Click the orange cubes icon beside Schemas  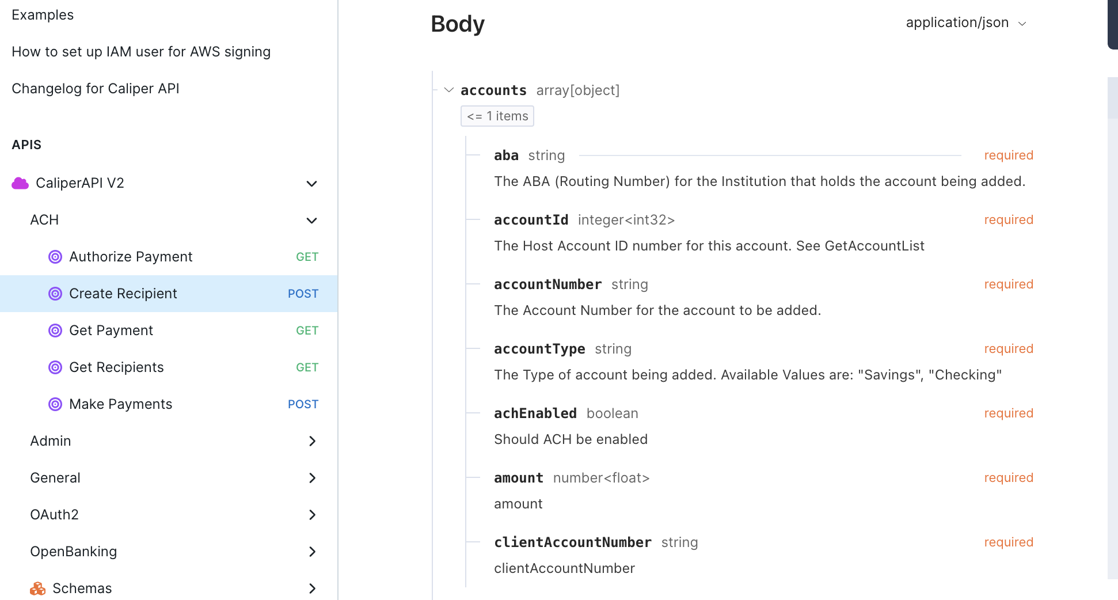tap(38, 588)
